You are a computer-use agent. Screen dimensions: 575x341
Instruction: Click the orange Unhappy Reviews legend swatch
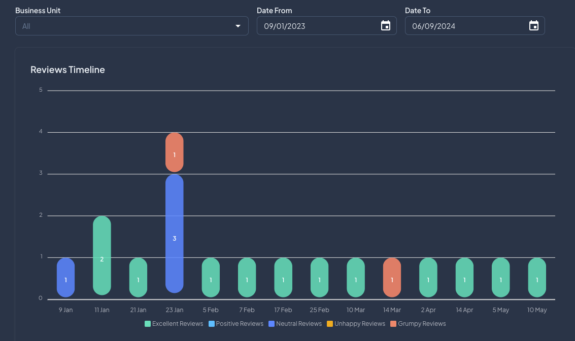click(x=330, y=324)
